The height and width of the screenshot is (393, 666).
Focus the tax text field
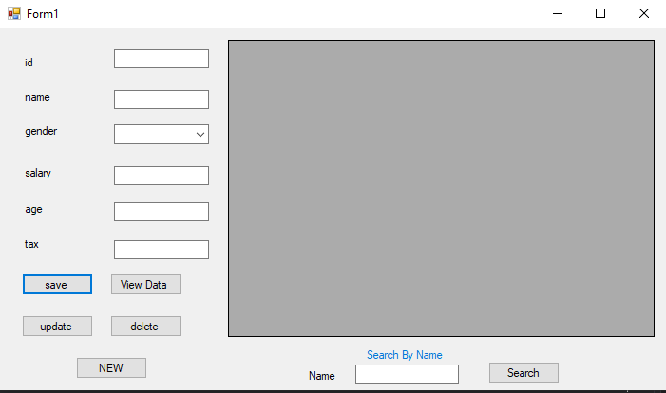point(162,250)
